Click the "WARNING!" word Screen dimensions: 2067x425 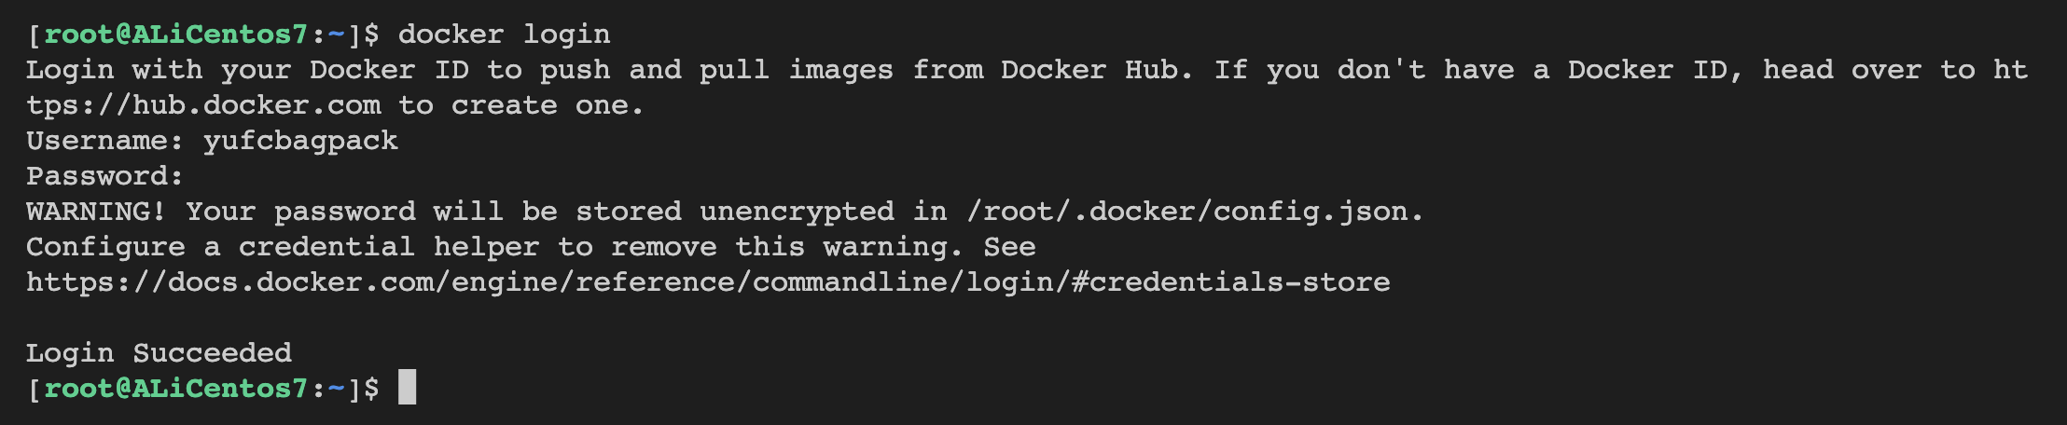[x=96, y=212]
